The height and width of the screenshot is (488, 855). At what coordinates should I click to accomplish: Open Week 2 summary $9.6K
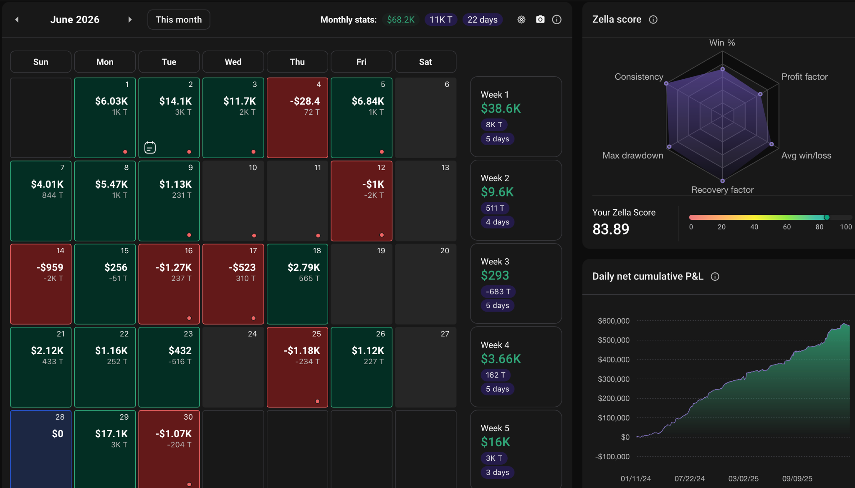(x=516, y=200)
